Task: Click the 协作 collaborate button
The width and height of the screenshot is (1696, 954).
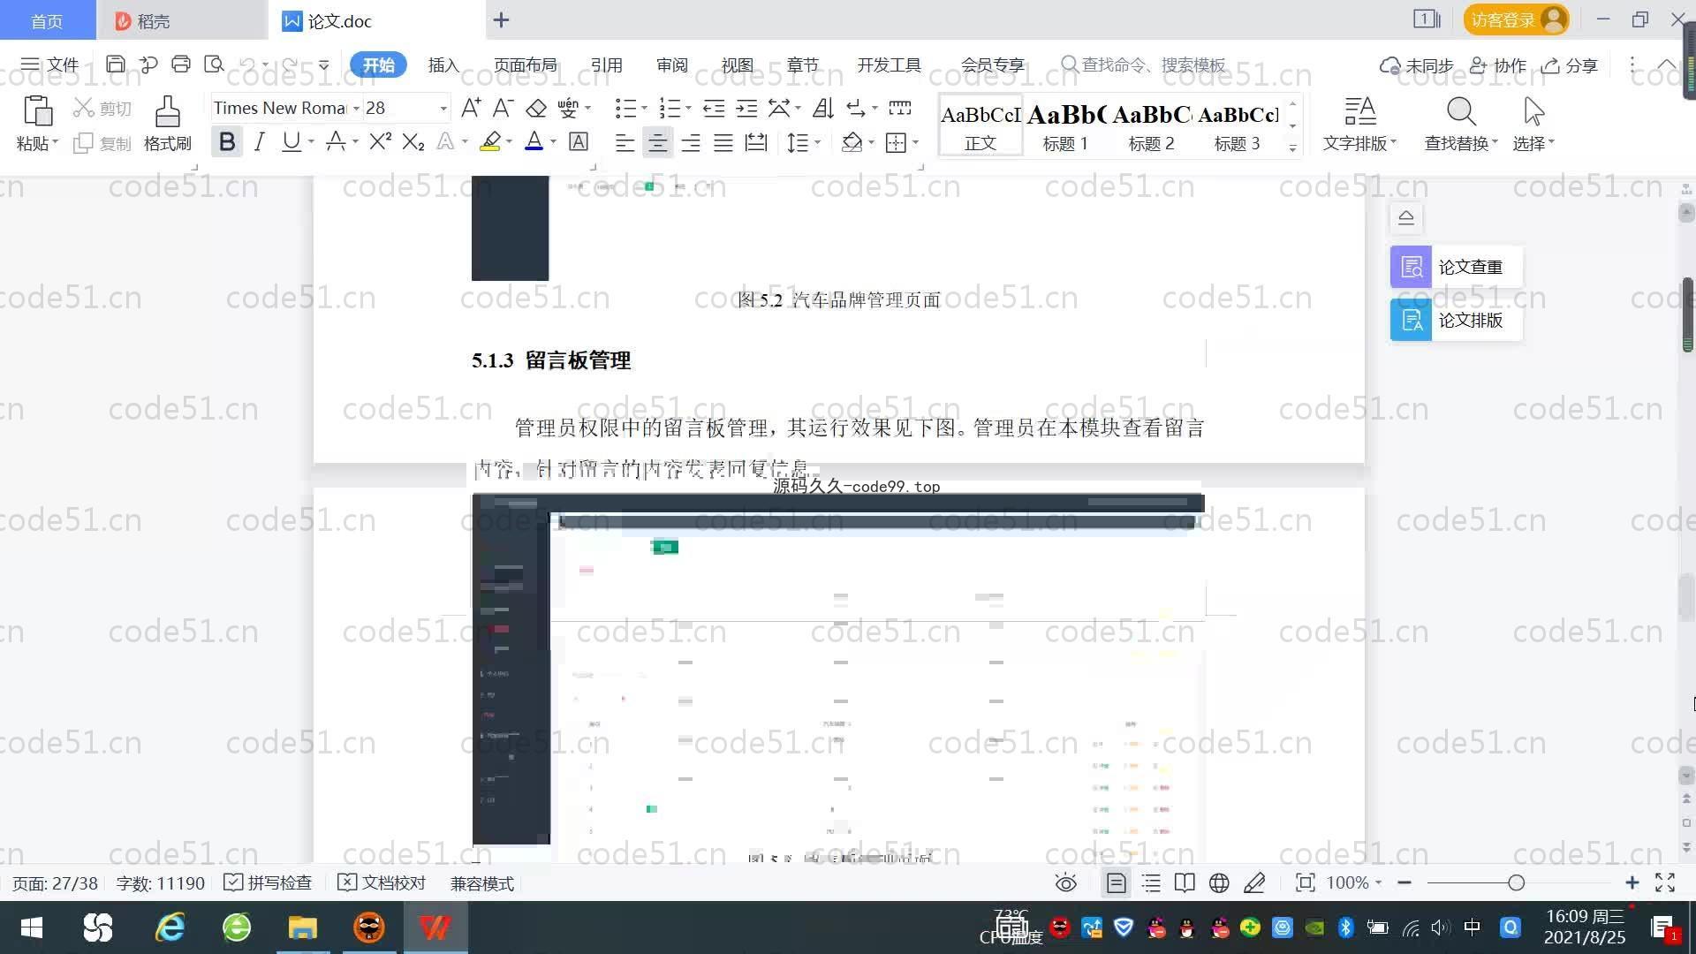Action: (1498, 64)
